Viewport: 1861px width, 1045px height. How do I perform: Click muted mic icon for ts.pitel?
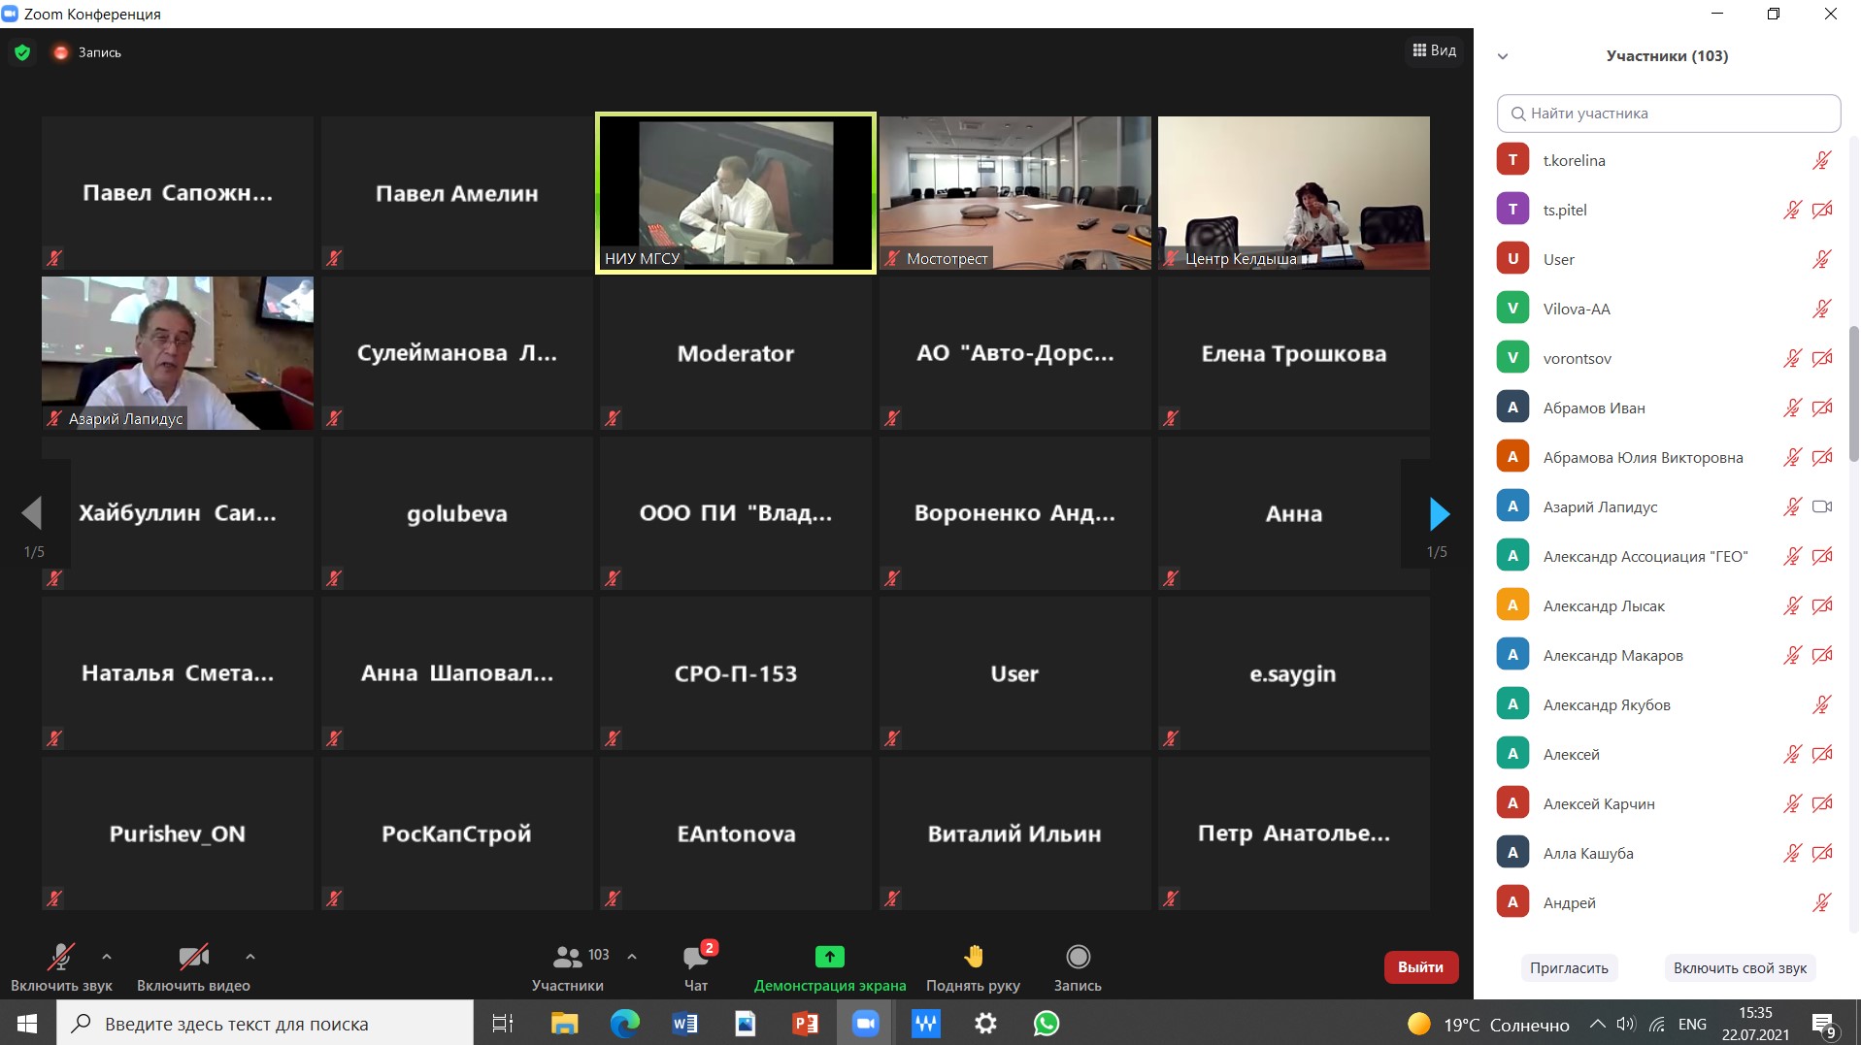tap(1792, 210)
